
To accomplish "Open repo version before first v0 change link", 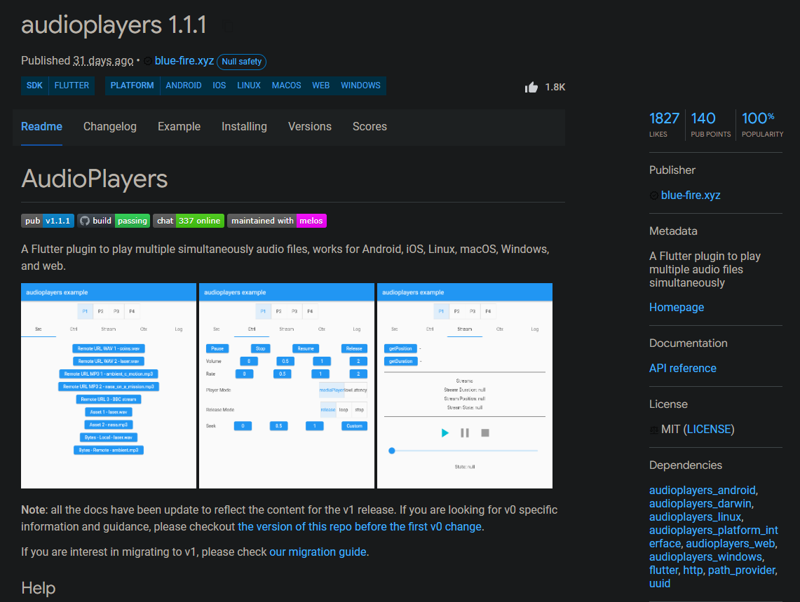I will pyautogui.click(x=360, y=527).
